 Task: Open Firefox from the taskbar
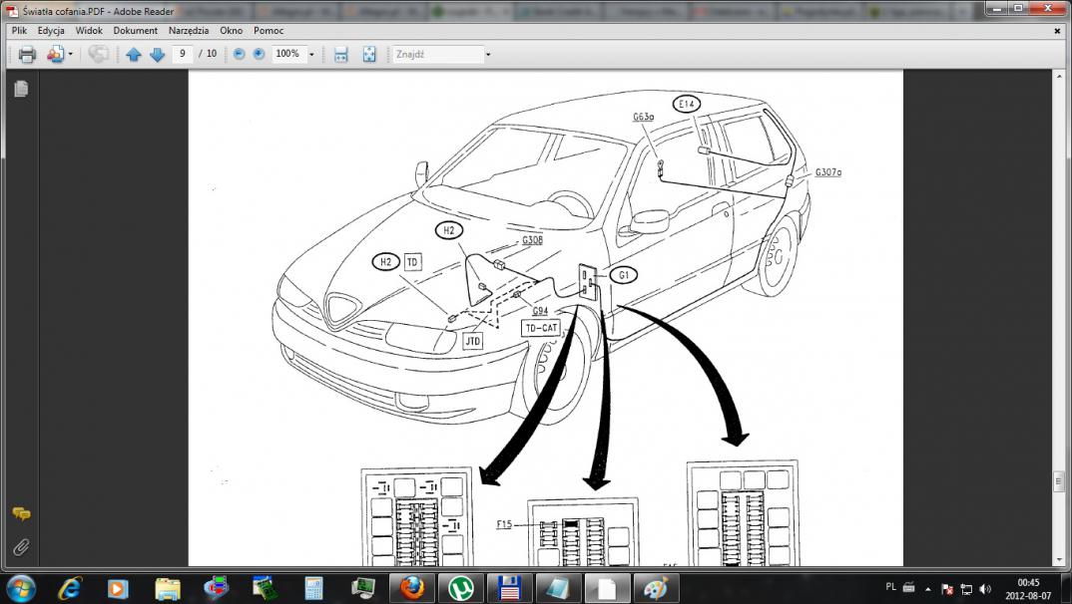412,587
